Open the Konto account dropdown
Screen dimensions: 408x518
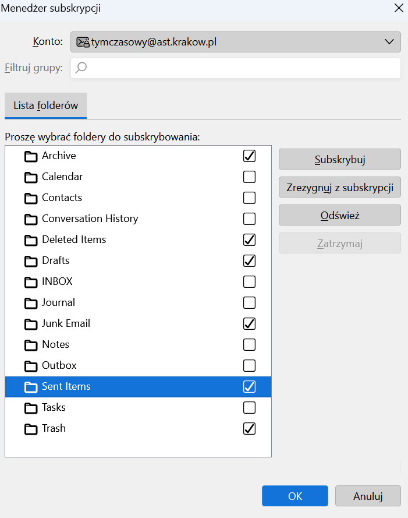pos(235,42)
